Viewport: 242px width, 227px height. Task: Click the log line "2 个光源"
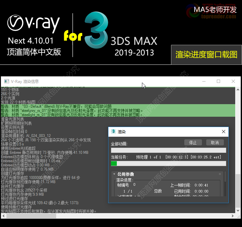(x=8, y=98)
